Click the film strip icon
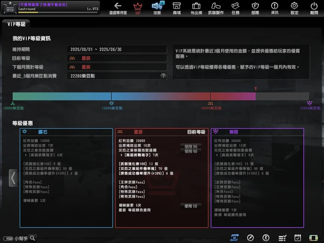This screenshot has width=324, height=243. click(314, 238)
